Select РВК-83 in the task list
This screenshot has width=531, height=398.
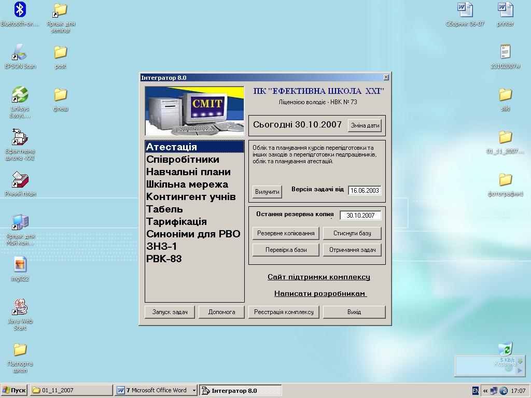[x=194, y=259]
